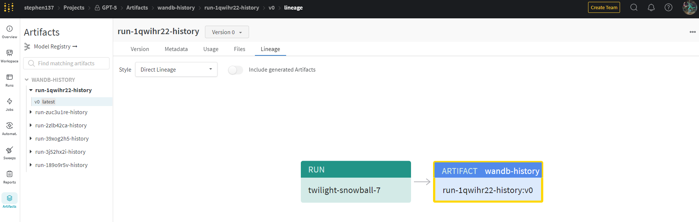Open the Version 0 dropdown
The image size is (699, 222).
click(x=227, y=32)
